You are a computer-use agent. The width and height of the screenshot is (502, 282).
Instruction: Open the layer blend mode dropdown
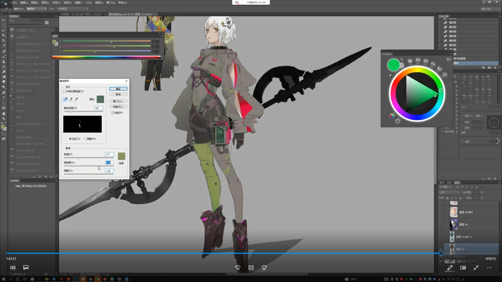449,192
